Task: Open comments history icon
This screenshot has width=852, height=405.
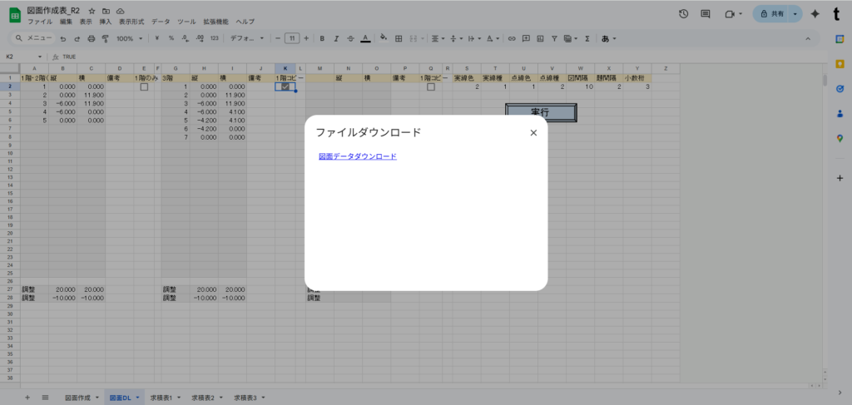Action: click(706, 14)
